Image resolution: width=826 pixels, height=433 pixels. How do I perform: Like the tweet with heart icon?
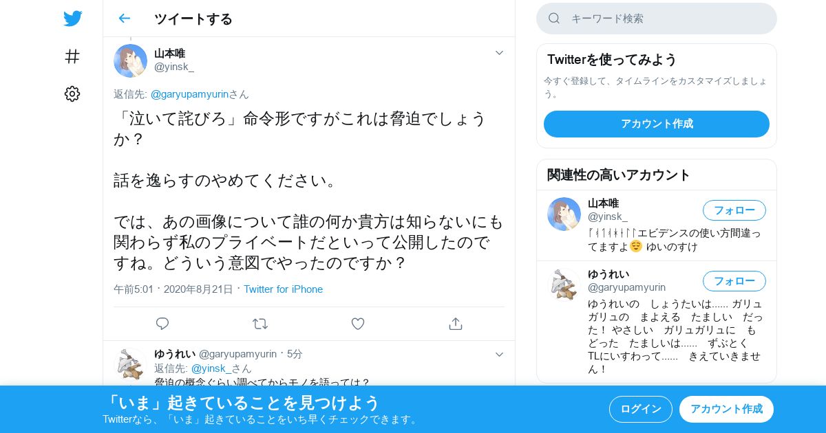point(358,324)
